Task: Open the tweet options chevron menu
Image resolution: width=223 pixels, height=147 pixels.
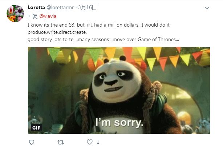Action: (x=207, y=8)
